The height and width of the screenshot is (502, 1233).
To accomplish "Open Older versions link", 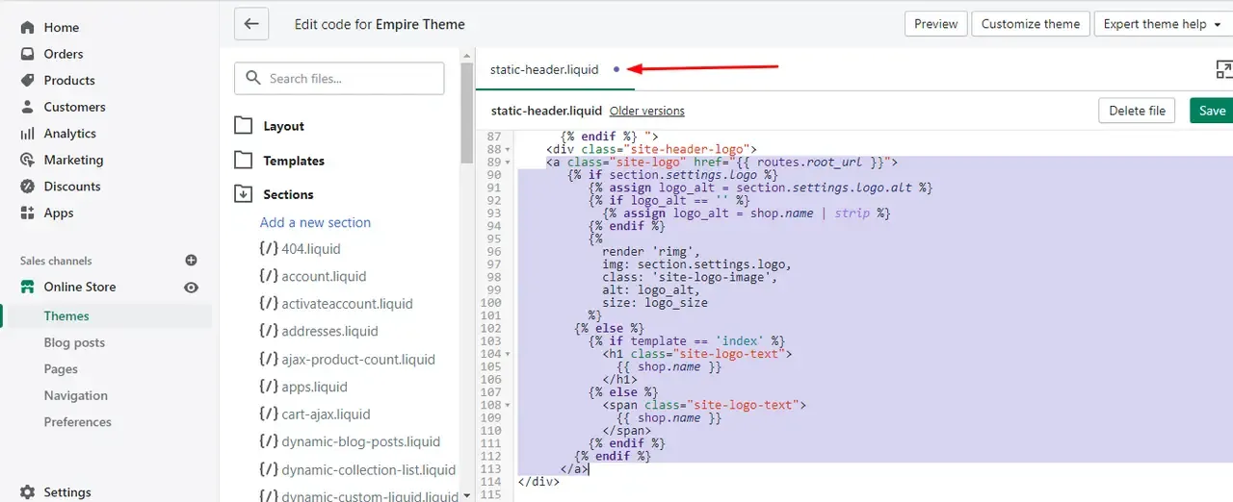I will [647, 112].
